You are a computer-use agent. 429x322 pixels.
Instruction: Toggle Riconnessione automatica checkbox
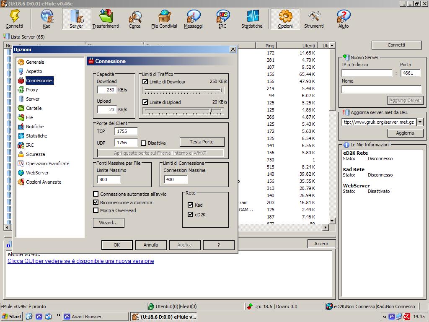pos(96,203)
